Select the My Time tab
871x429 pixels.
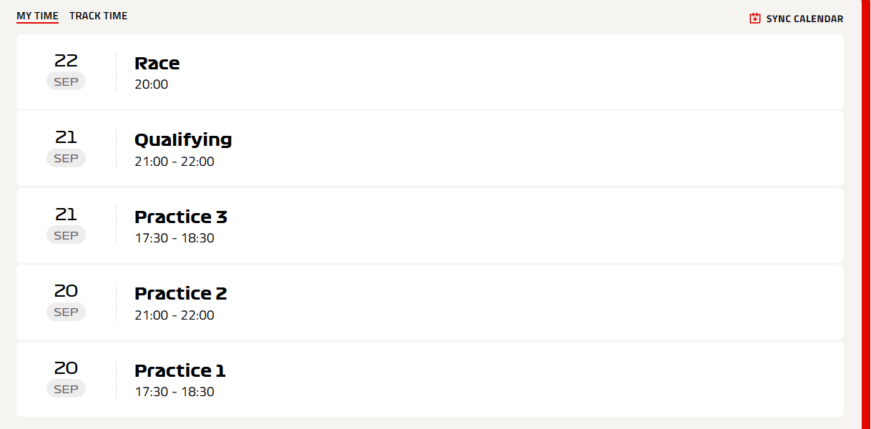[37, 16]
